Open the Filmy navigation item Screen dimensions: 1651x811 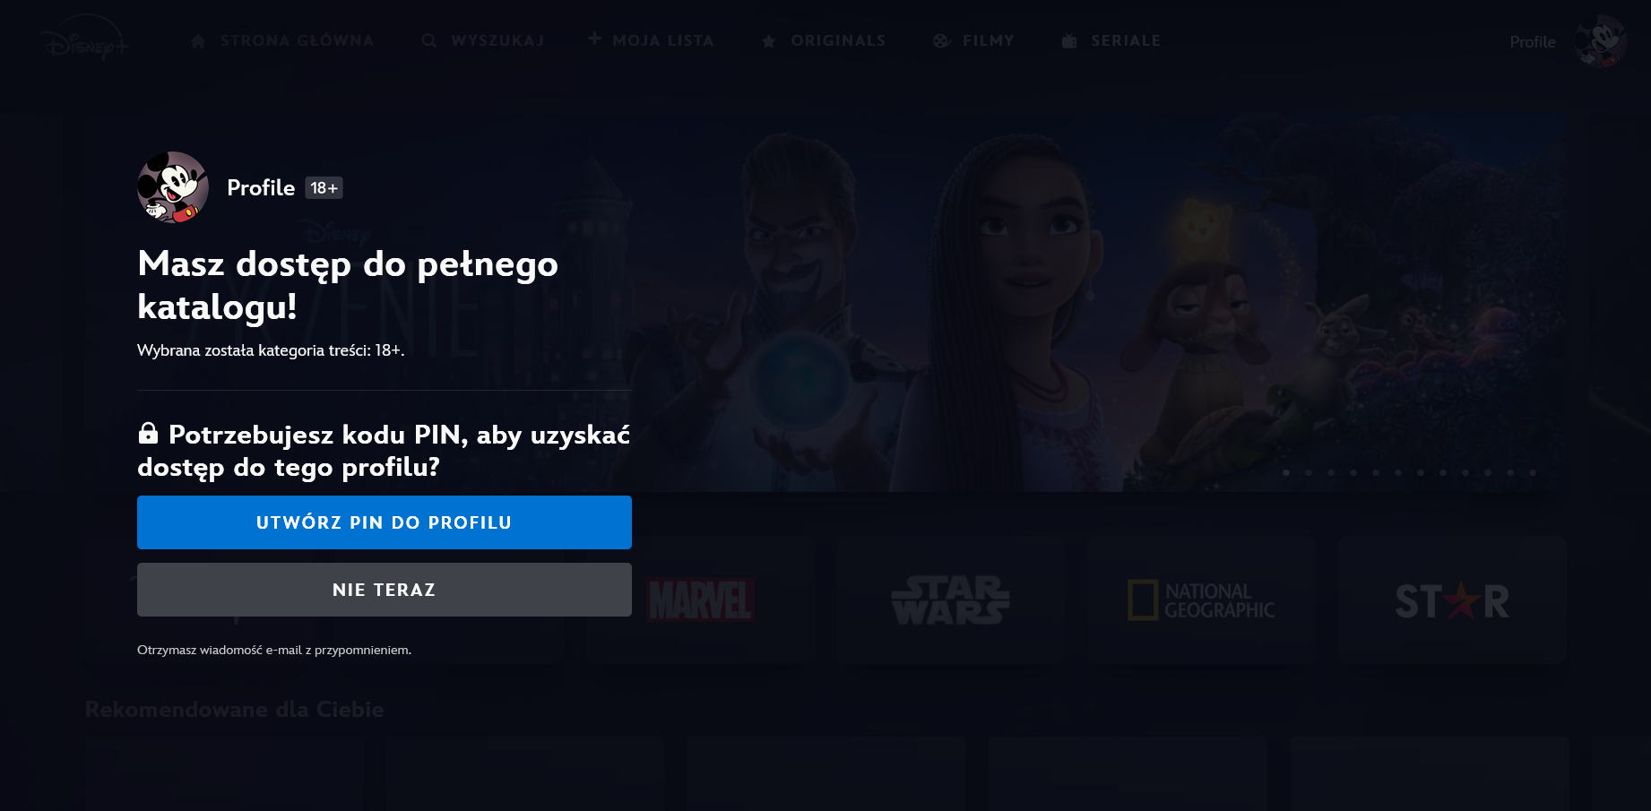pos(973,41)
